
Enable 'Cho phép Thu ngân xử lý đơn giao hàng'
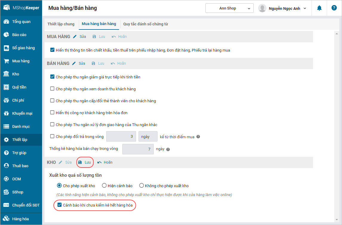coord(52,124)
